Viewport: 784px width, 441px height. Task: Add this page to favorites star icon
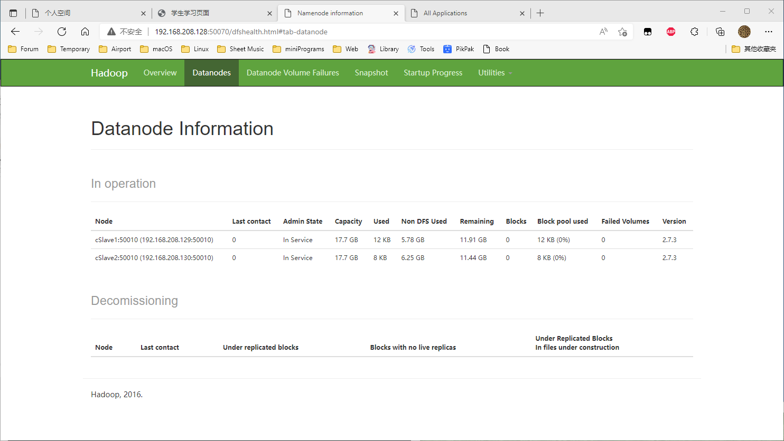(622, 32)
